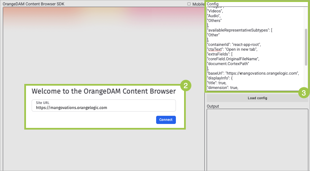Click the "Audio" entry in Config

[214, 16]
